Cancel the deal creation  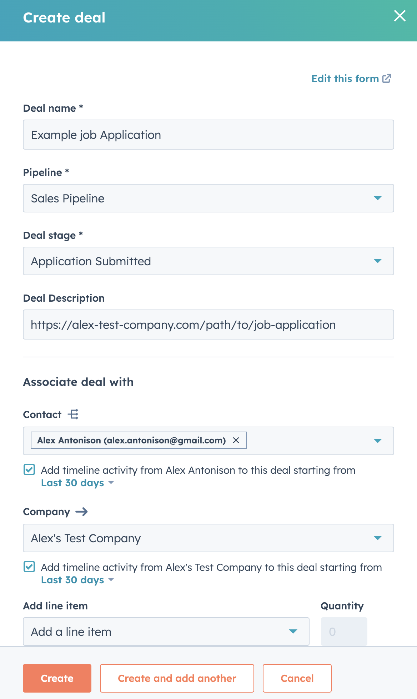tap(297, 678)
